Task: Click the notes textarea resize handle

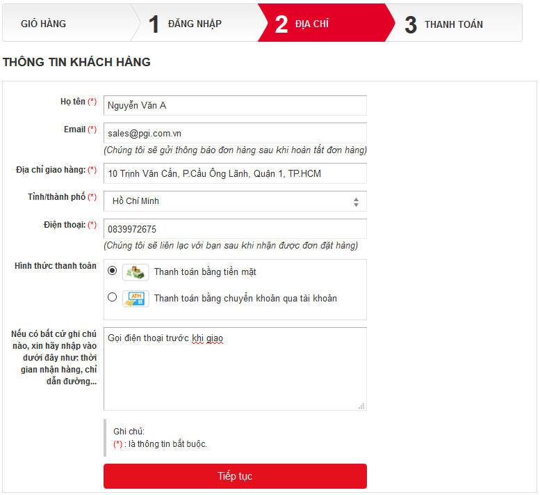Action: [361, 406]
